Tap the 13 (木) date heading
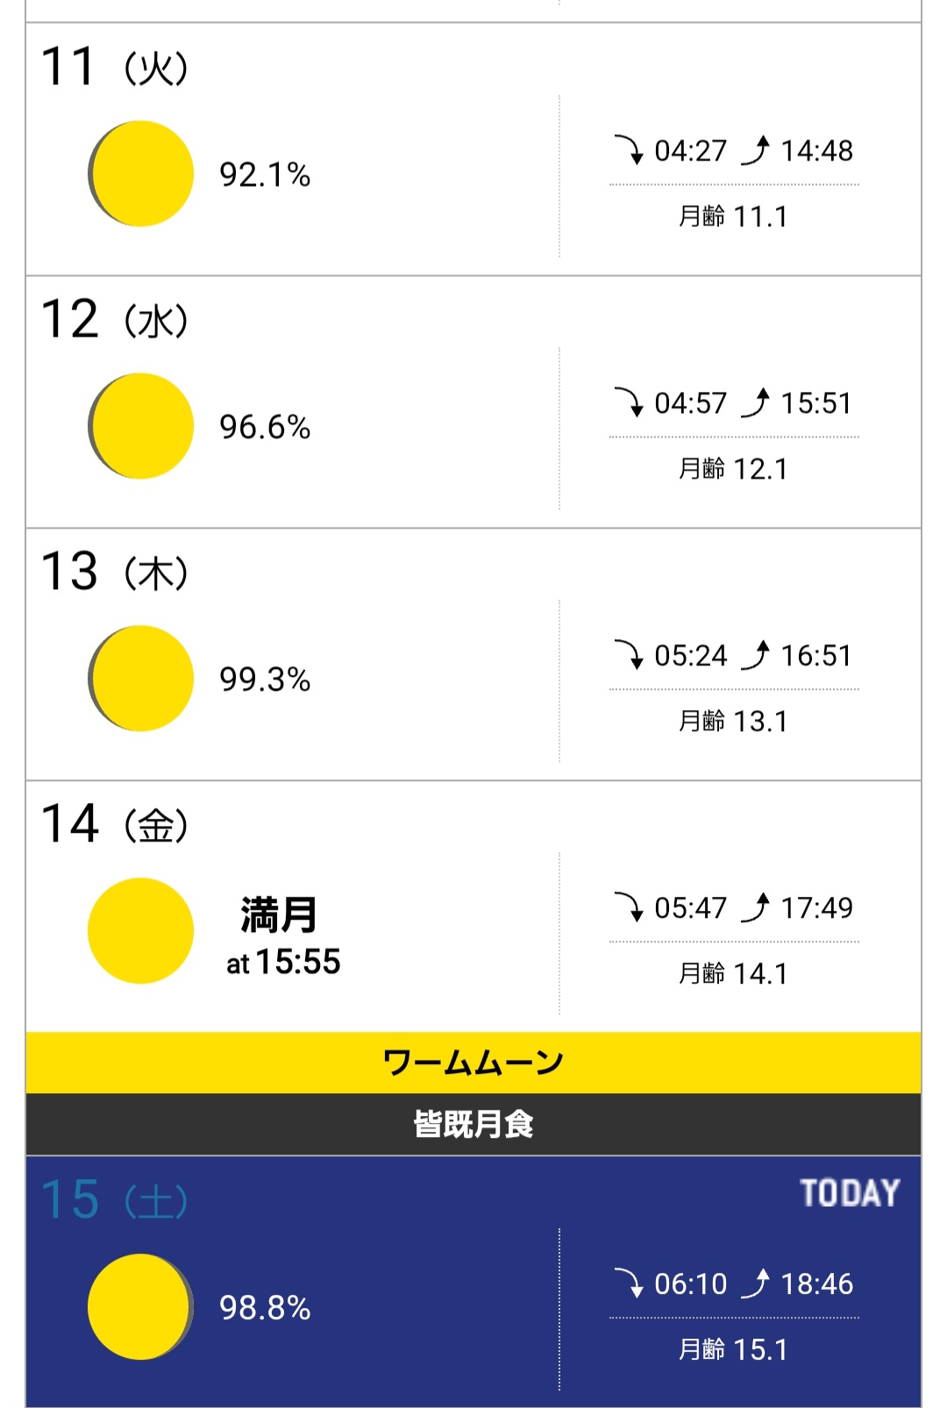 115,572
